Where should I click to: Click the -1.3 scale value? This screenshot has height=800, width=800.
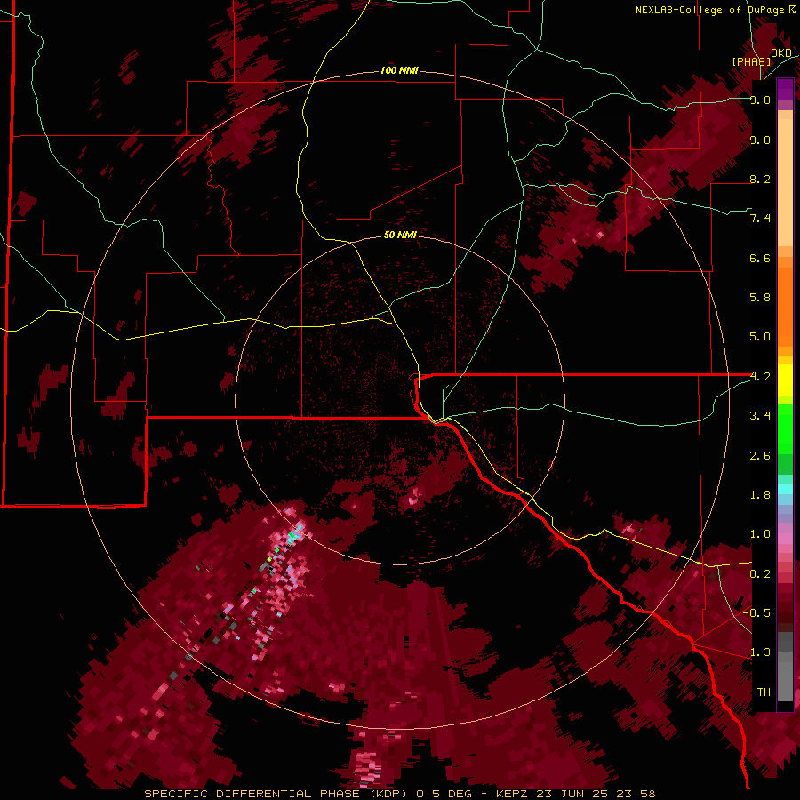756,652
